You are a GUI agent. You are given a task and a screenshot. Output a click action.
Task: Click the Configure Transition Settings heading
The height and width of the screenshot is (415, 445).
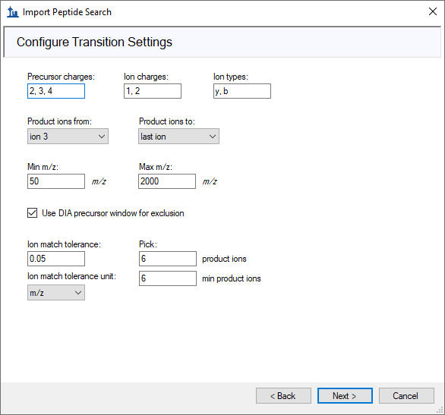click(x=94, y=42)
